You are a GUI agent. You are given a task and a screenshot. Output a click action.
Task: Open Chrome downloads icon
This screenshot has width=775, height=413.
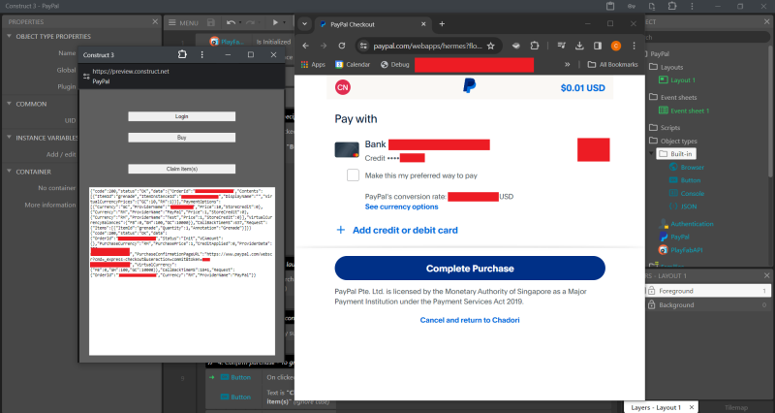point(579,46)
